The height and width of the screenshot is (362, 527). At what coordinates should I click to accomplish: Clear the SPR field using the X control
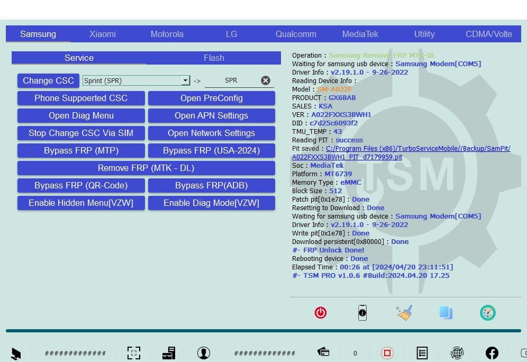(x=266, y=80)
